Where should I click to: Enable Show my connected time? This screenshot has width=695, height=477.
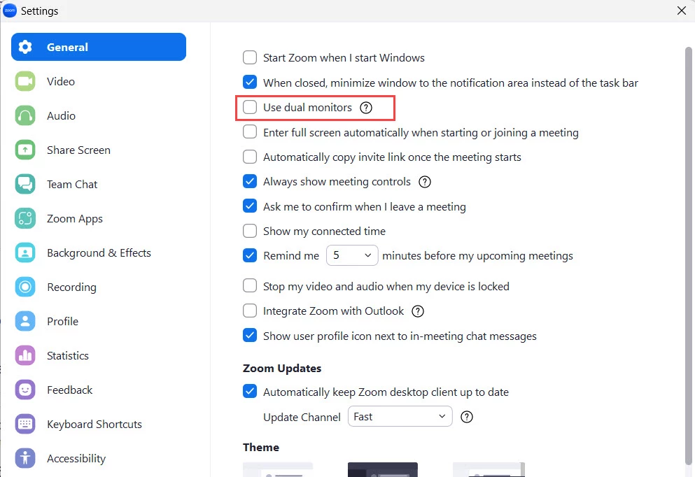click(250, 231)
